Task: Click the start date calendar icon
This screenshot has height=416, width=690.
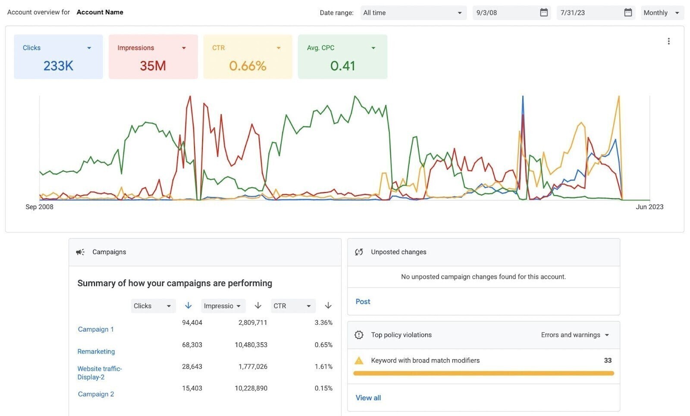Action: [x=543, y=12]
